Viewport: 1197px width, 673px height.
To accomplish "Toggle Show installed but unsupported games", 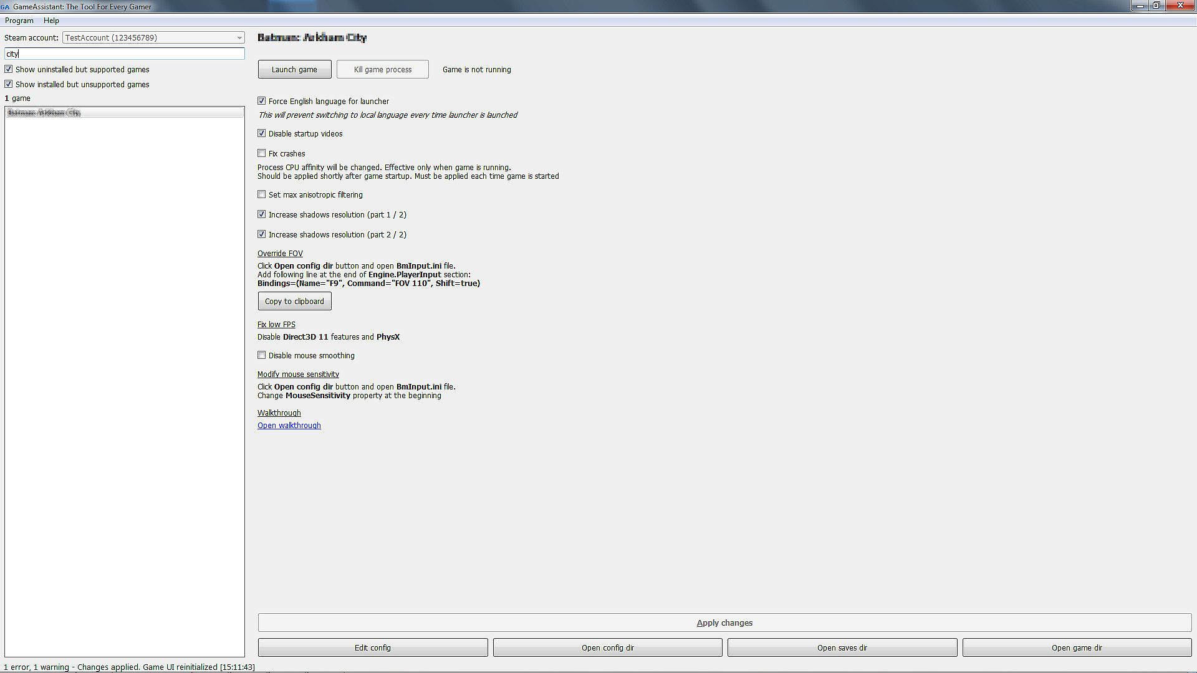I will coord(9,84).
